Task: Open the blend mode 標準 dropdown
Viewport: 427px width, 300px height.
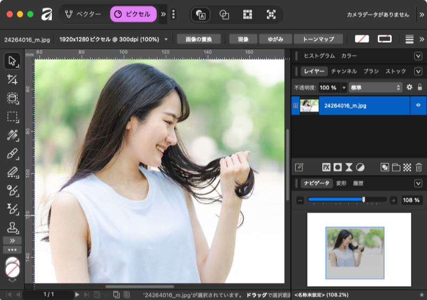Action: 376,87
